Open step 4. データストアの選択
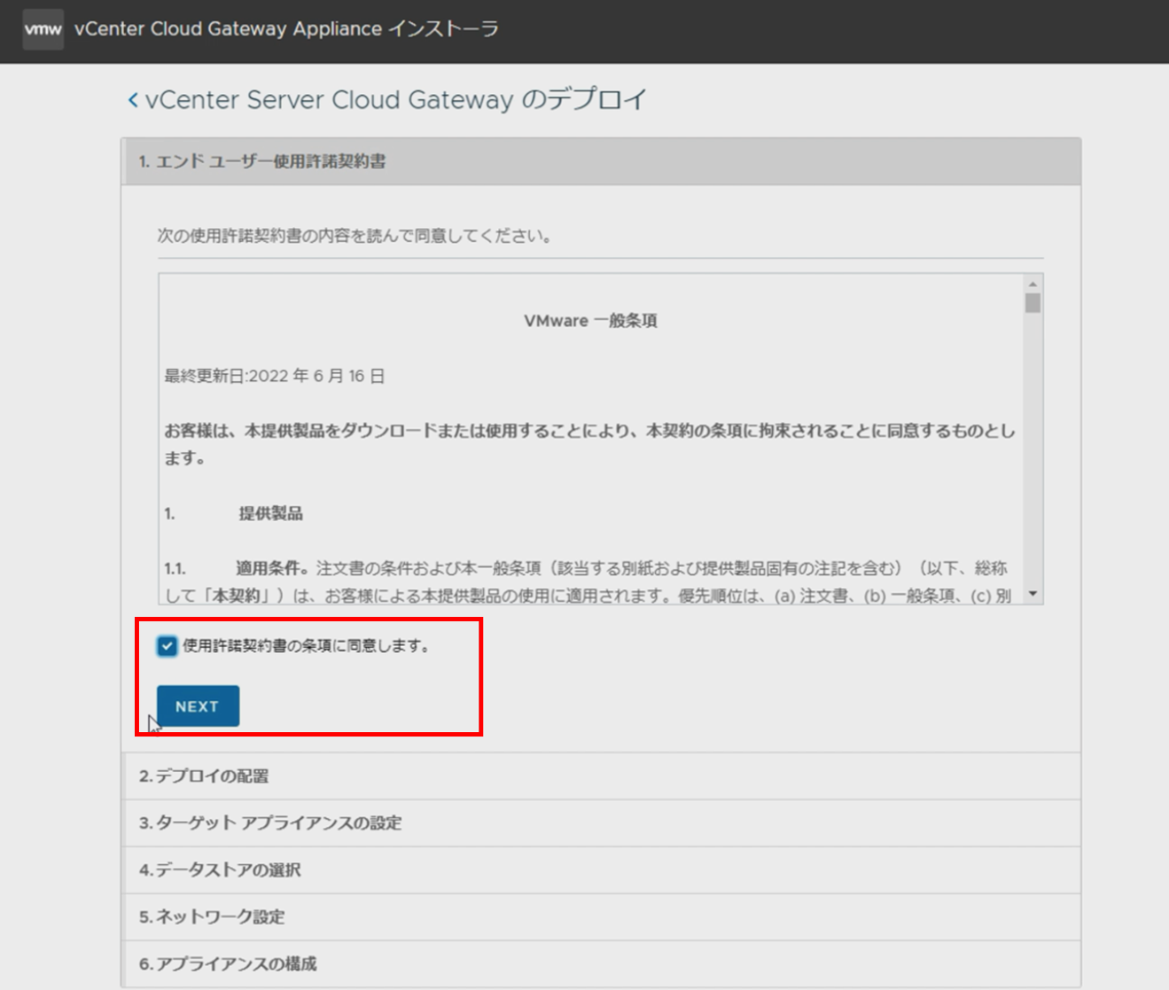The width and height of the screenshot is (1169, 990). click(601, 870)
